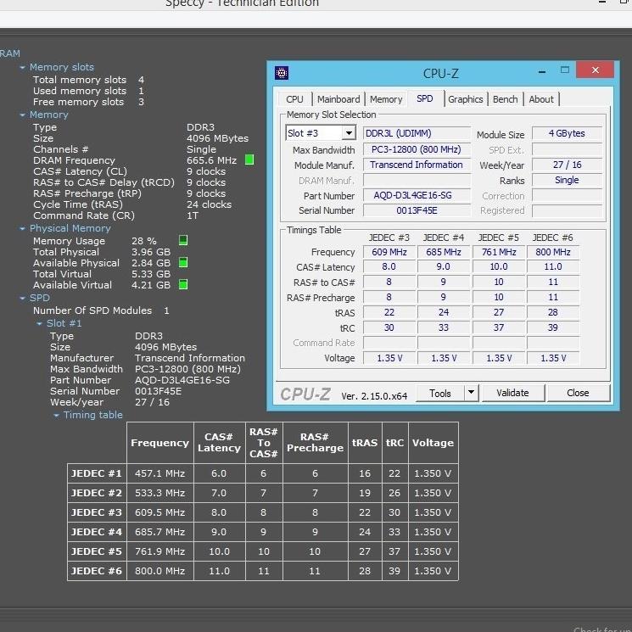Switch to the Mainboard tab

(x=338, y=99)
